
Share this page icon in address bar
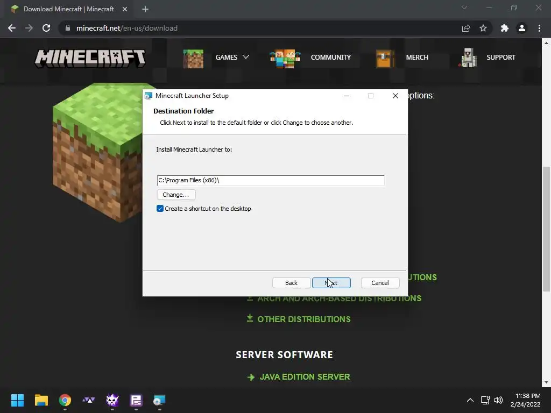pyautogui.click(x=466, y=28)
